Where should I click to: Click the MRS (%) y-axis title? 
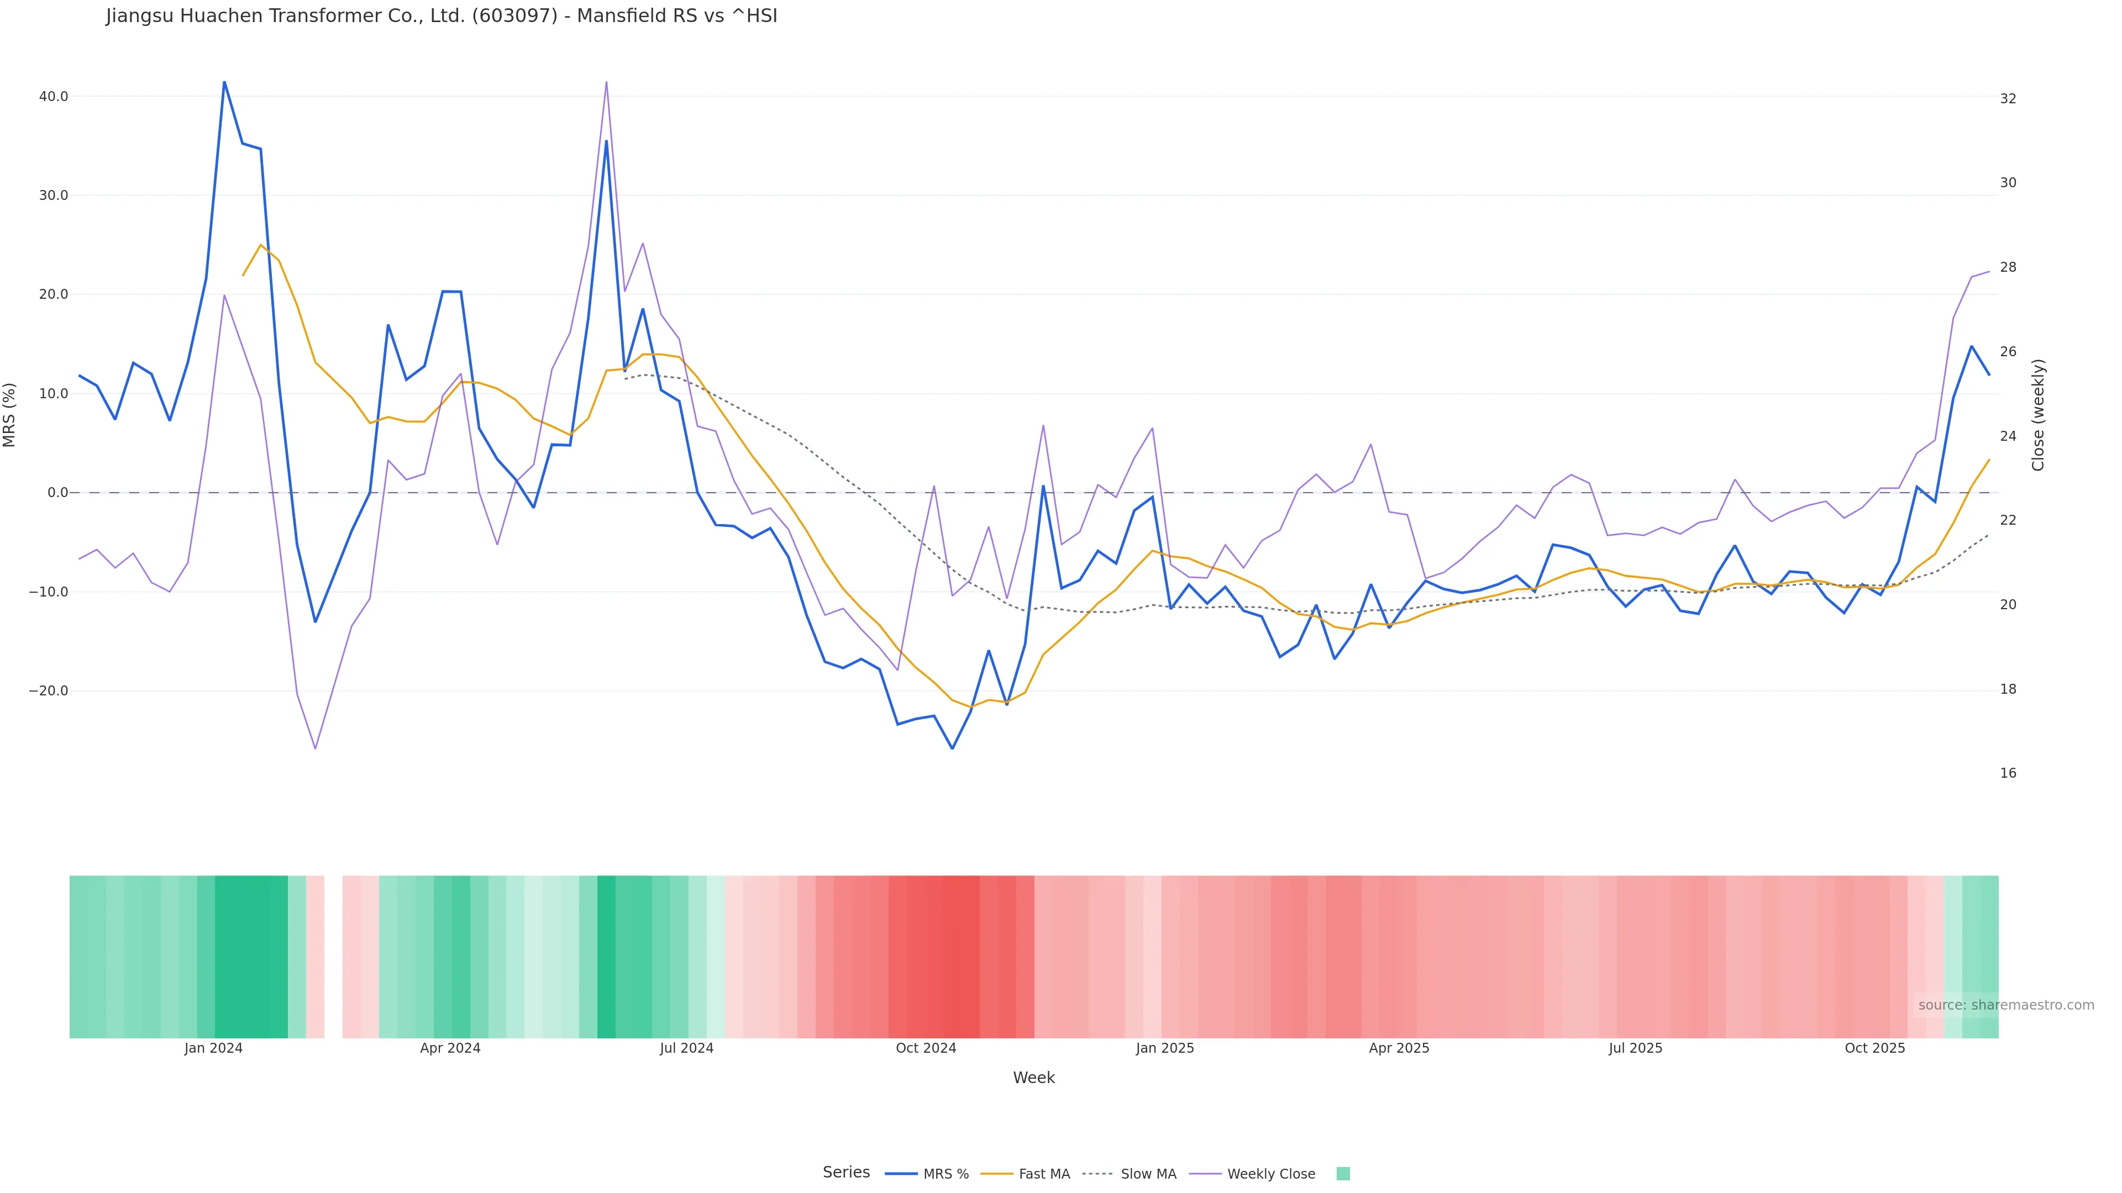(x=10, y=414)
